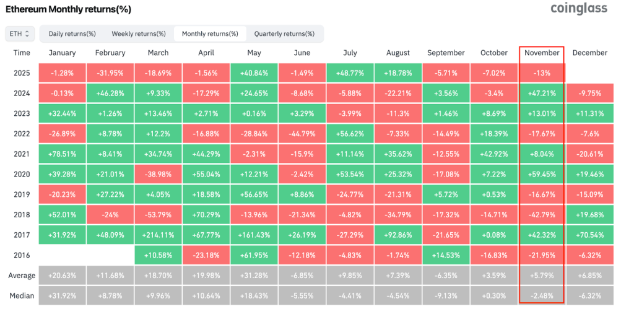Switch to Weekly returns(%) tab
The height and width of the screenshot is (309, 634).
click(x=139, y=33)
